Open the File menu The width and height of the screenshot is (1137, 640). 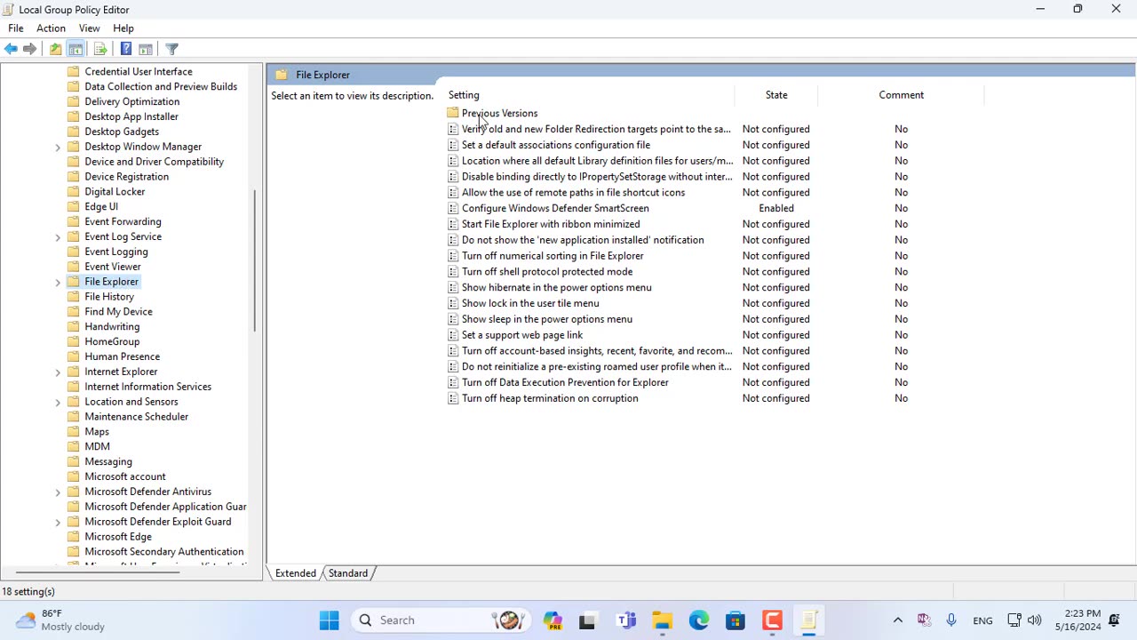pos(16,28)
